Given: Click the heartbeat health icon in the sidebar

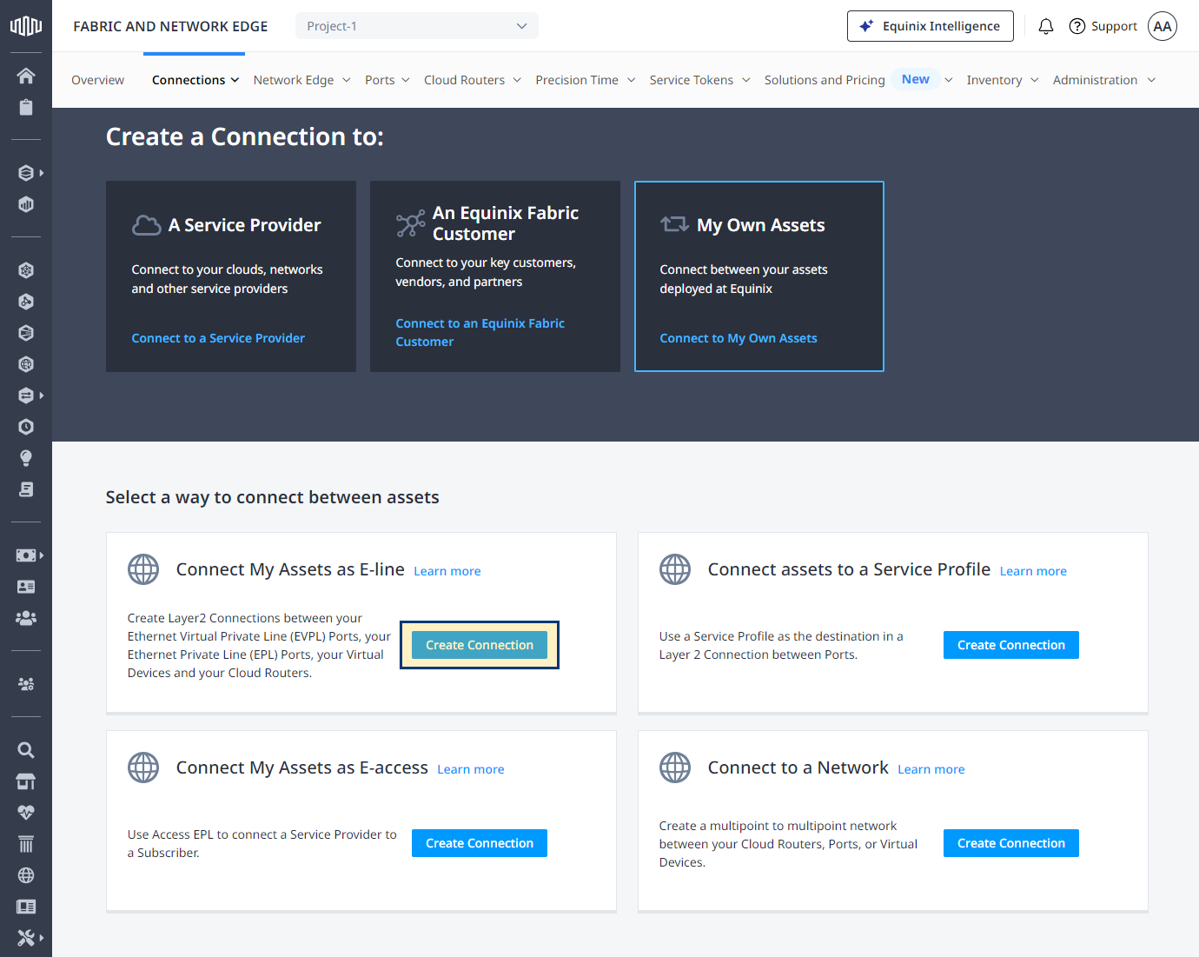Looking at the screenshot, I should pos(26,813).
